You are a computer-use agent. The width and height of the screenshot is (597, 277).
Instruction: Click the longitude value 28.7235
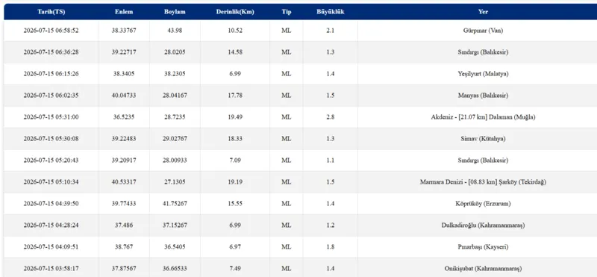175,117
